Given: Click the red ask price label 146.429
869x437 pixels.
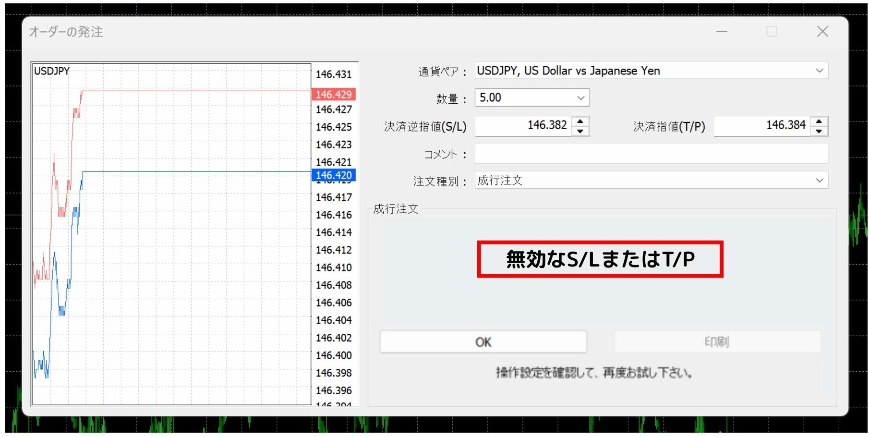Looking at the screenshot, I should point(334,95).
